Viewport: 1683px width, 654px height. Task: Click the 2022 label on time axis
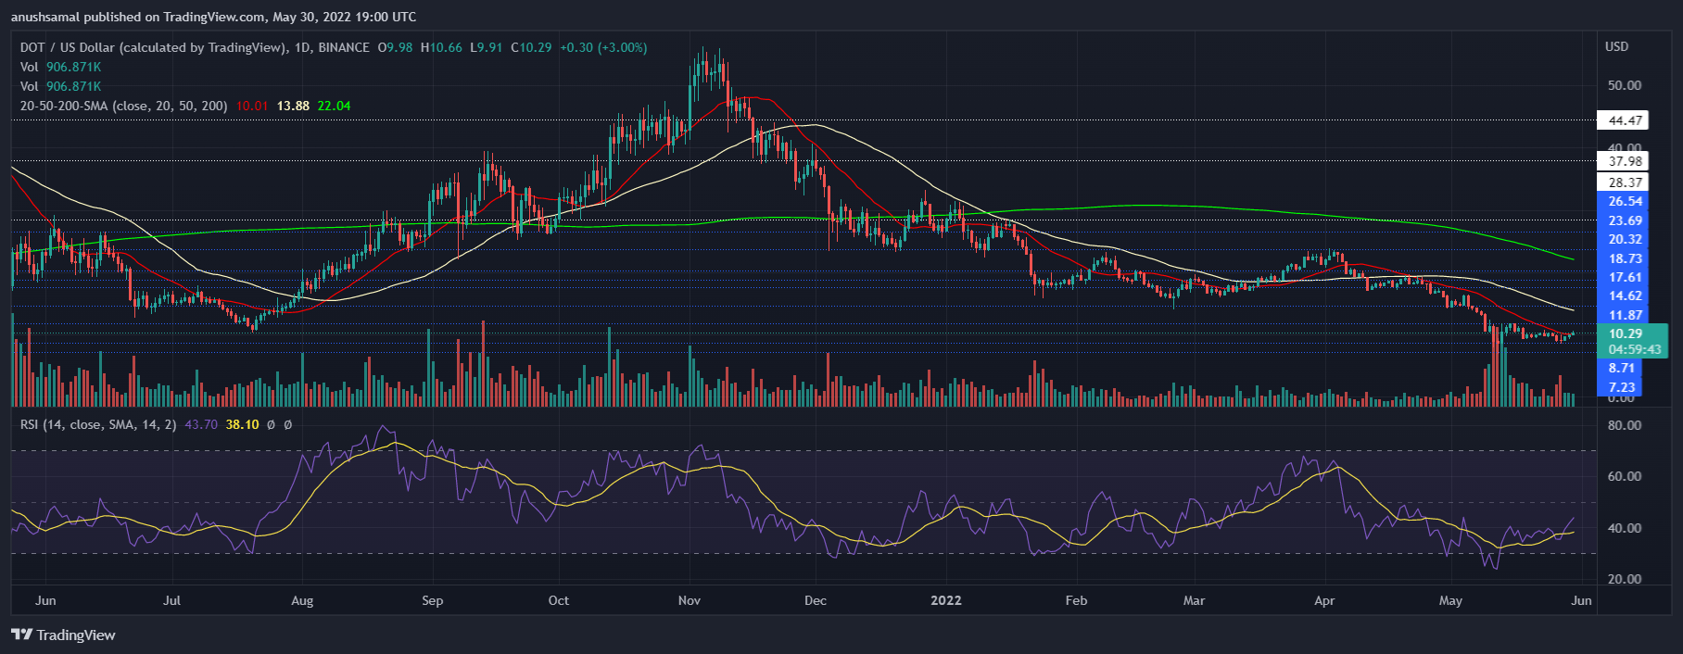(x=945, y=600)
